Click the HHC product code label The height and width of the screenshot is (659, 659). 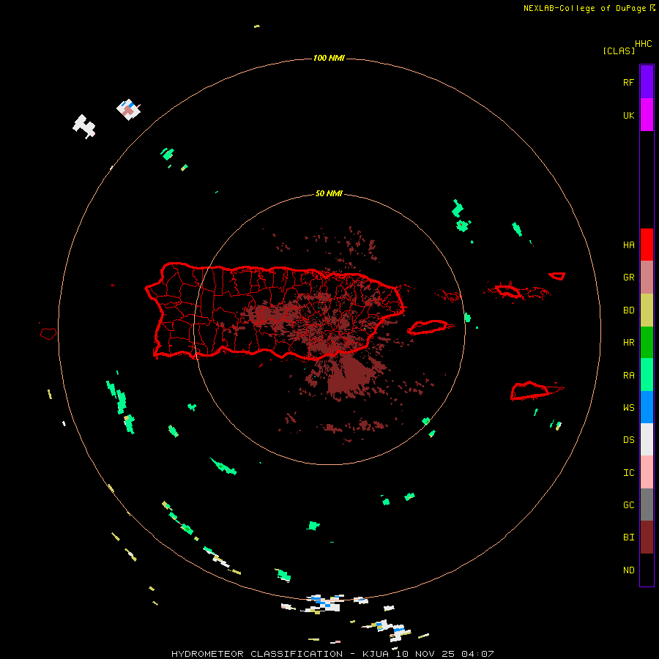(x=644, y=44)
